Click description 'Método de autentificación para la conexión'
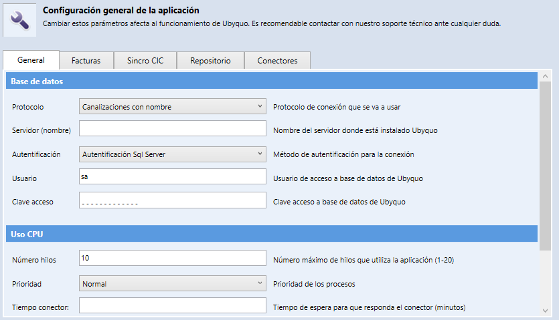The image size is (559, 320). [343, 154]
